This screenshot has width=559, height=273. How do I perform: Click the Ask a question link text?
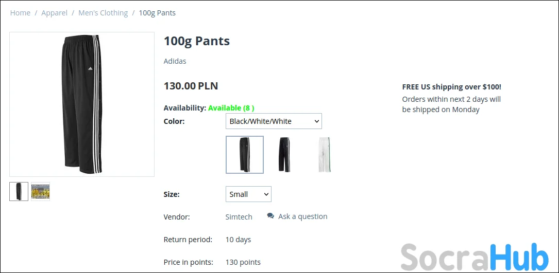pyautogui.click(x=302, y=216)
